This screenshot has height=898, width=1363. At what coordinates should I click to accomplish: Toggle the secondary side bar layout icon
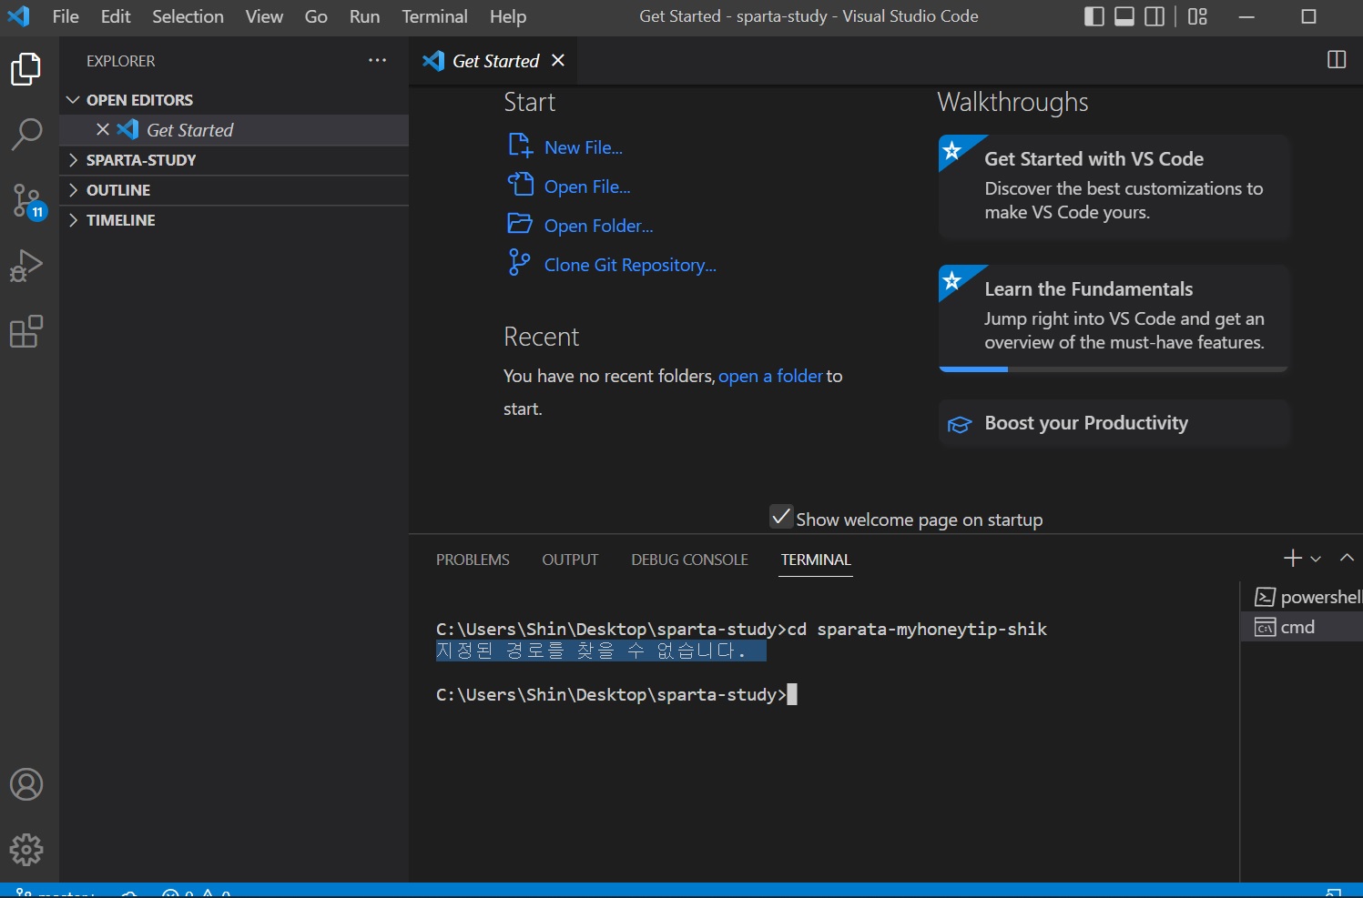[1154, 16]
